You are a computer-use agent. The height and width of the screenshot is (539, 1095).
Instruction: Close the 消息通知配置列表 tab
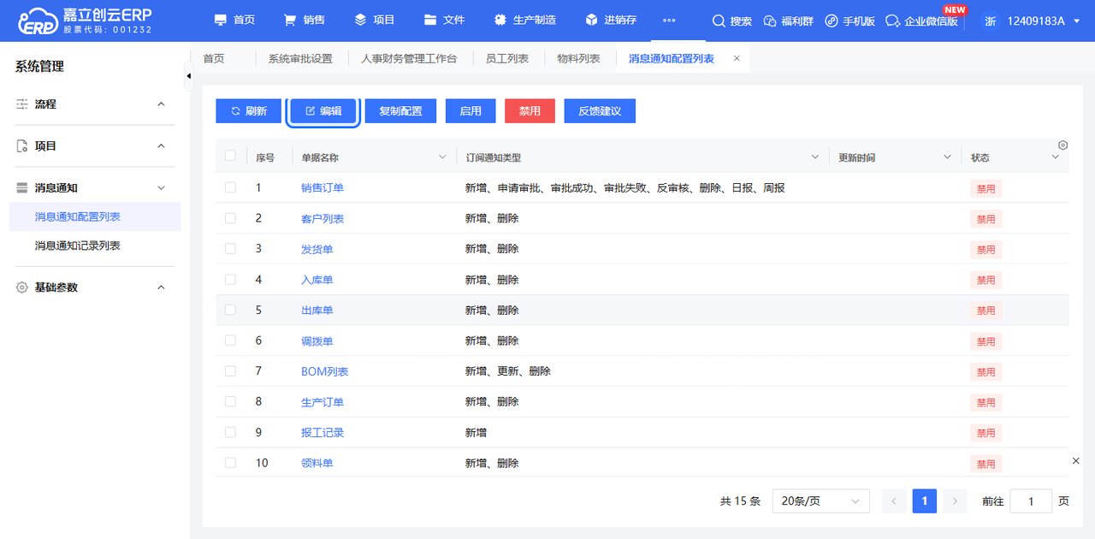coord(737,58)
